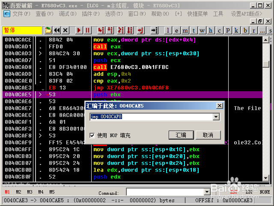Open the 工具 menu

point(218,14)
